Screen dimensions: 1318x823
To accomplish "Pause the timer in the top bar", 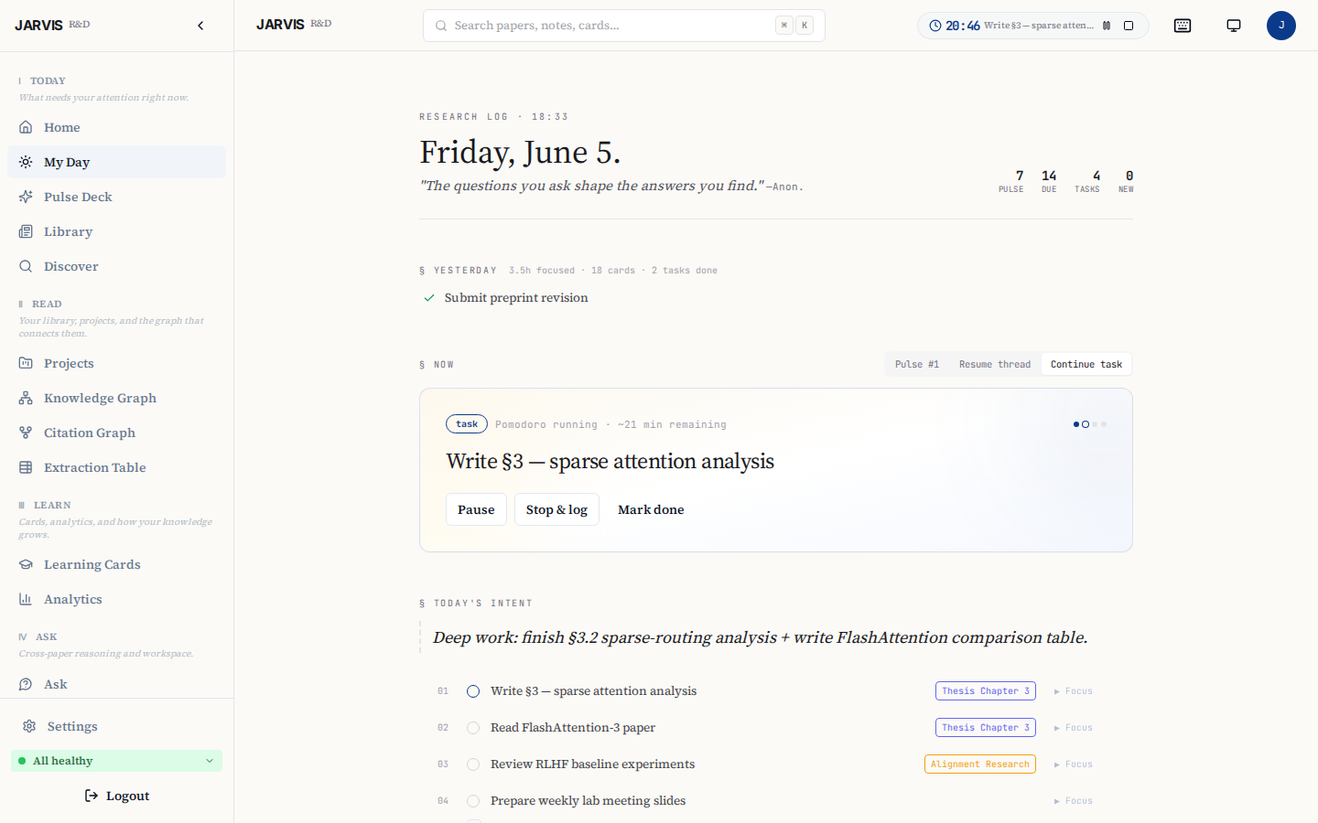I will coord(1107,26).
